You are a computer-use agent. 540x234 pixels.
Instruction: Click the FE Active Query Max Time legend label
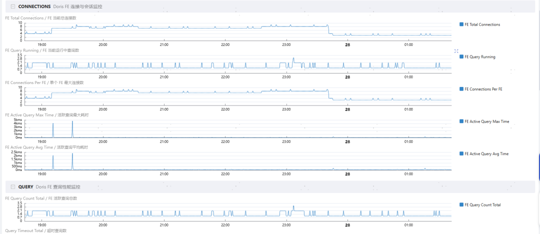tap(486, 121)
